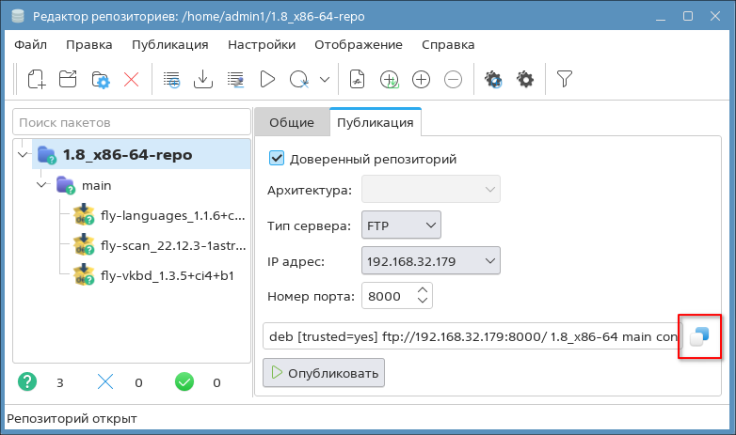Decrease the port number with down arrow
The width and height of the screenshot is (736, 435).
point(423,303)
